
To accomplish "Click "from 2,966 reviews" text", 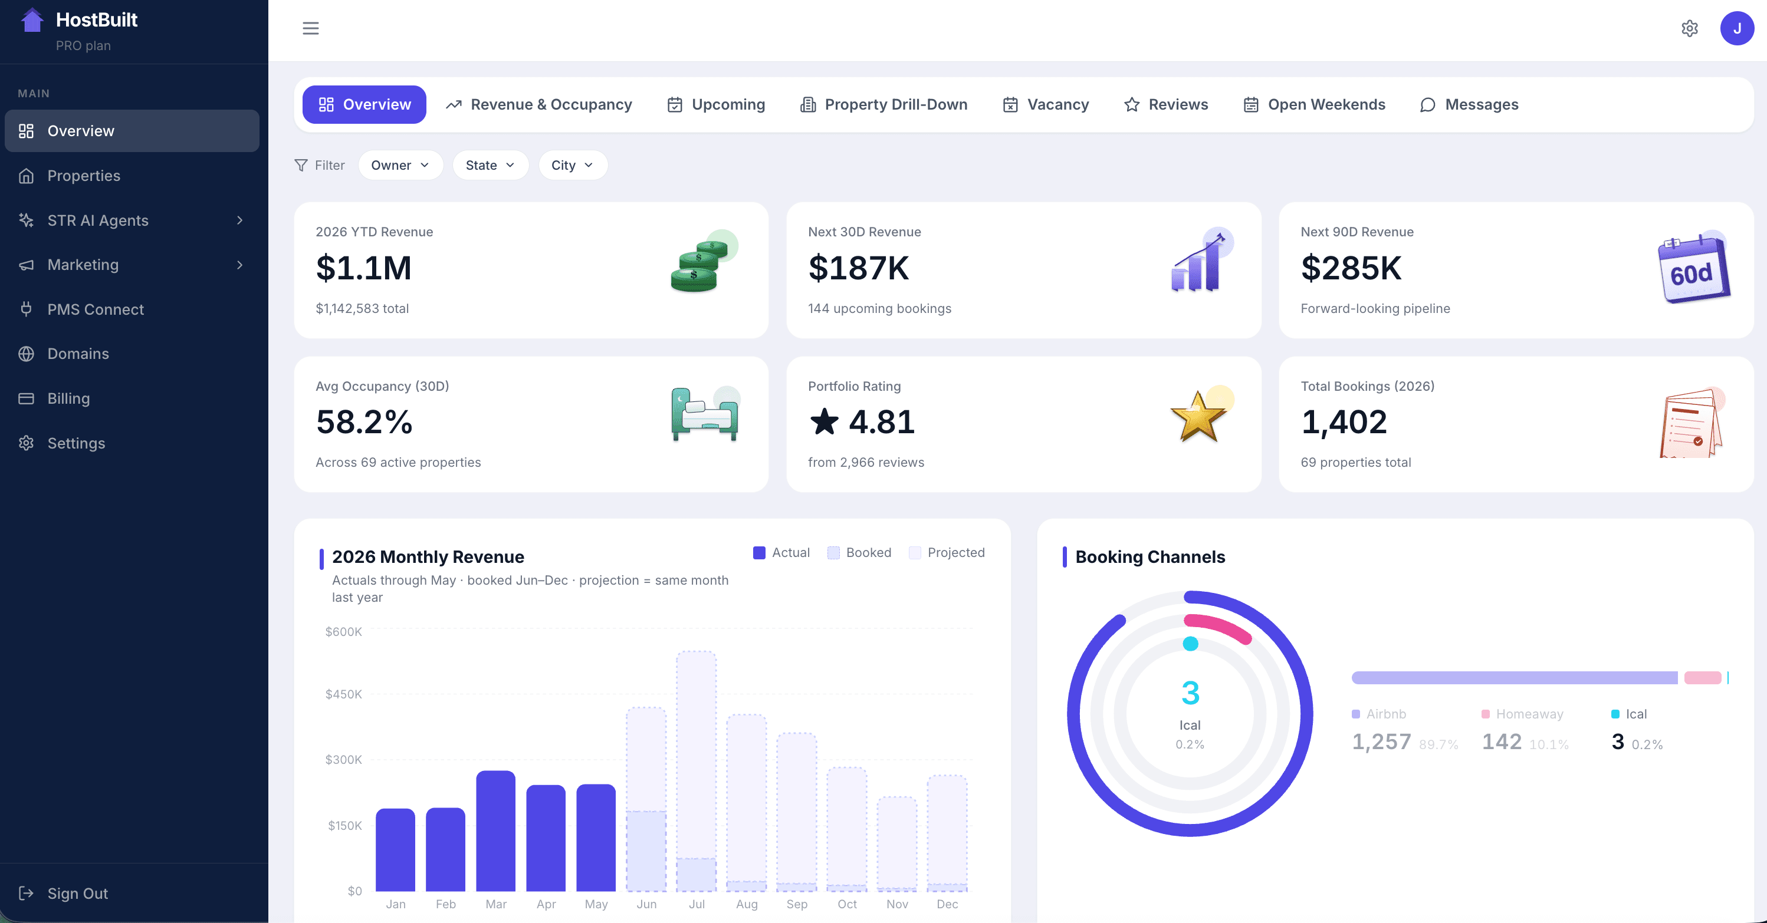I will pos(866,462).
